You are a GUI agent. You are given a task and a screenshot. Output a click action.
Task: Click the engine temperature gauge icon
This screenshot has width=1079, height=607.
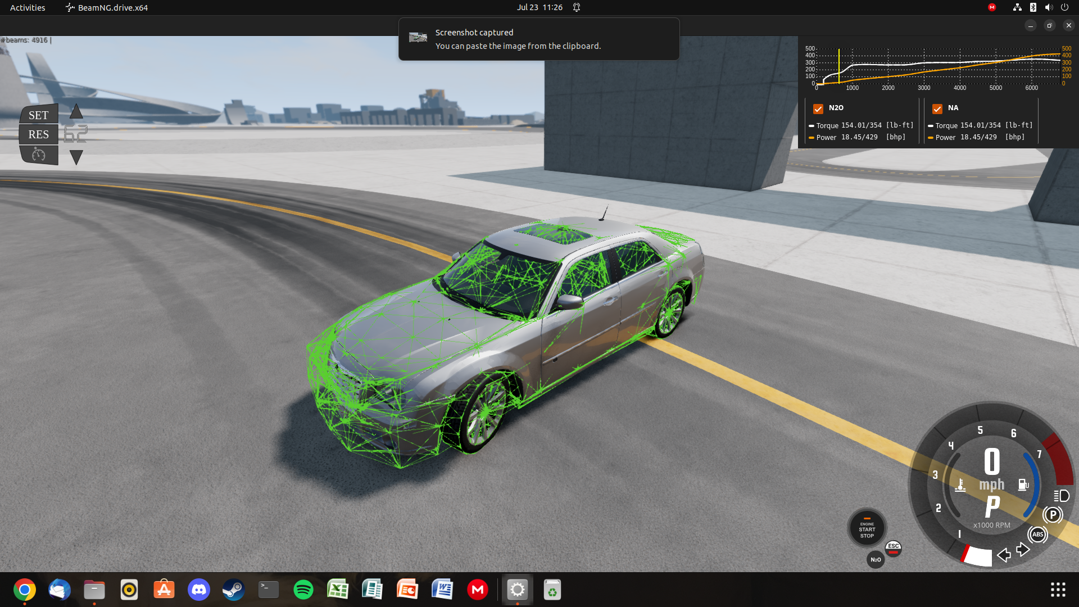click(960, 484)
